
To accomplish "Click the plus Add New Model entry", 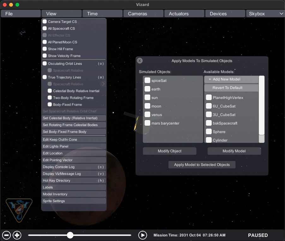I will [x=231, y=79].
